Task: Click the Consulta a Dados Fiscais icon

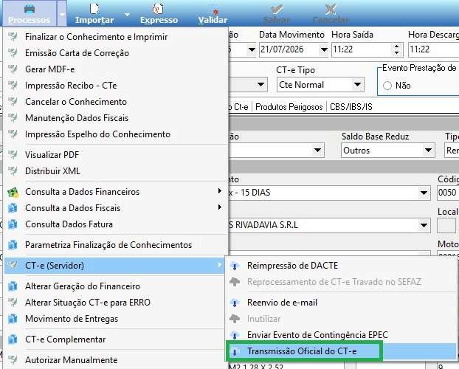Action: (13, 208)
